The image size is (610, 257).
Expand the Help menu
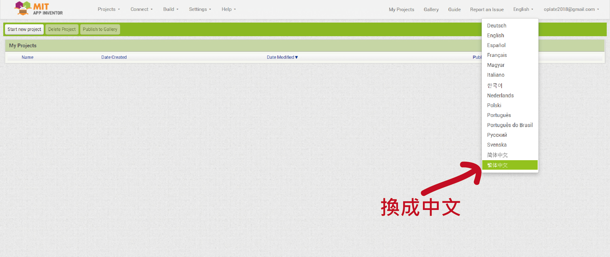click(229, 9)
